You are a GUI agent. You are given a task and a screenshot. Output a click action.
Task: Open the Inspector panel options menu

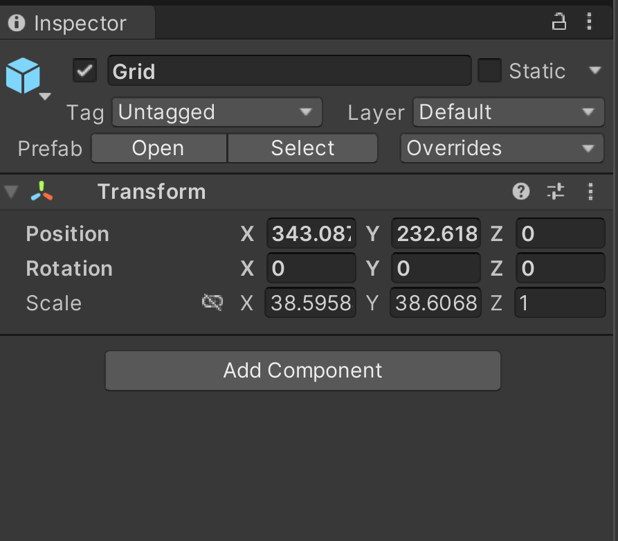click(589, 21)
